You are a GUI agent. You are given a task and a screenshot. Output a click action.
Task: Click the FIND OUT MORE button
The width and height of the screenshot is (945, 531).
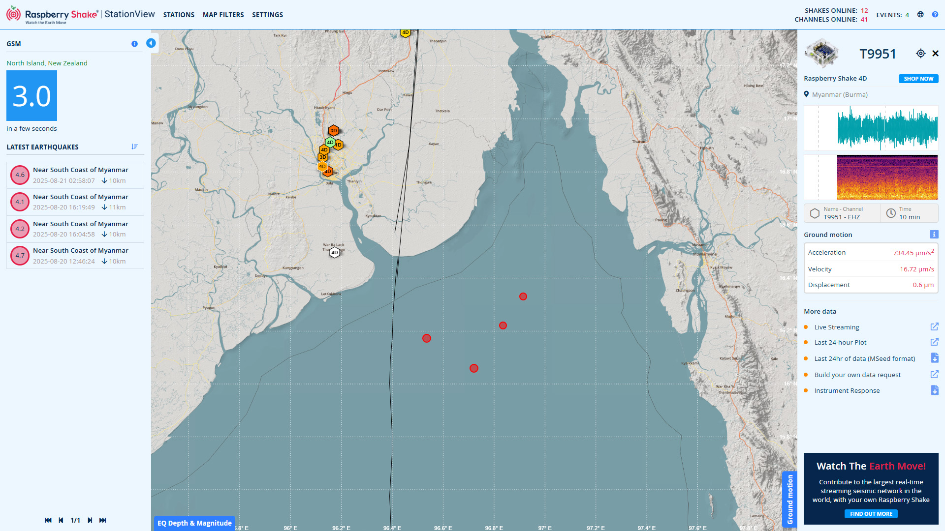[x=871, y=514]
